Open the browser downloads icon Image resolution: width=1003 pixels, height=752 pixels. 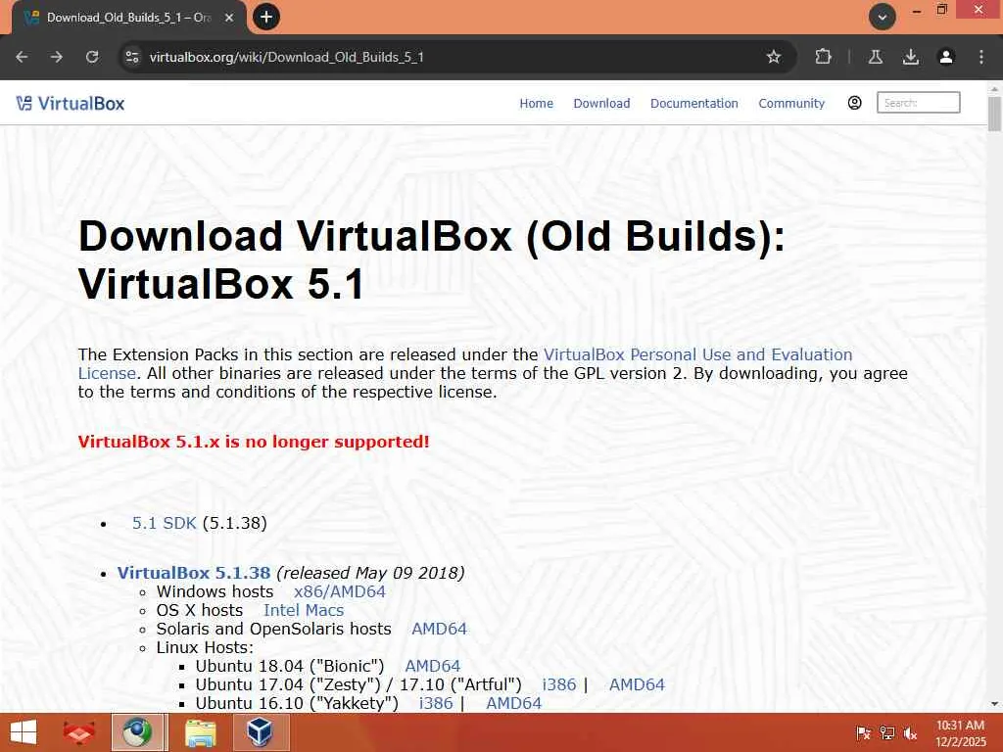point(910,57)
